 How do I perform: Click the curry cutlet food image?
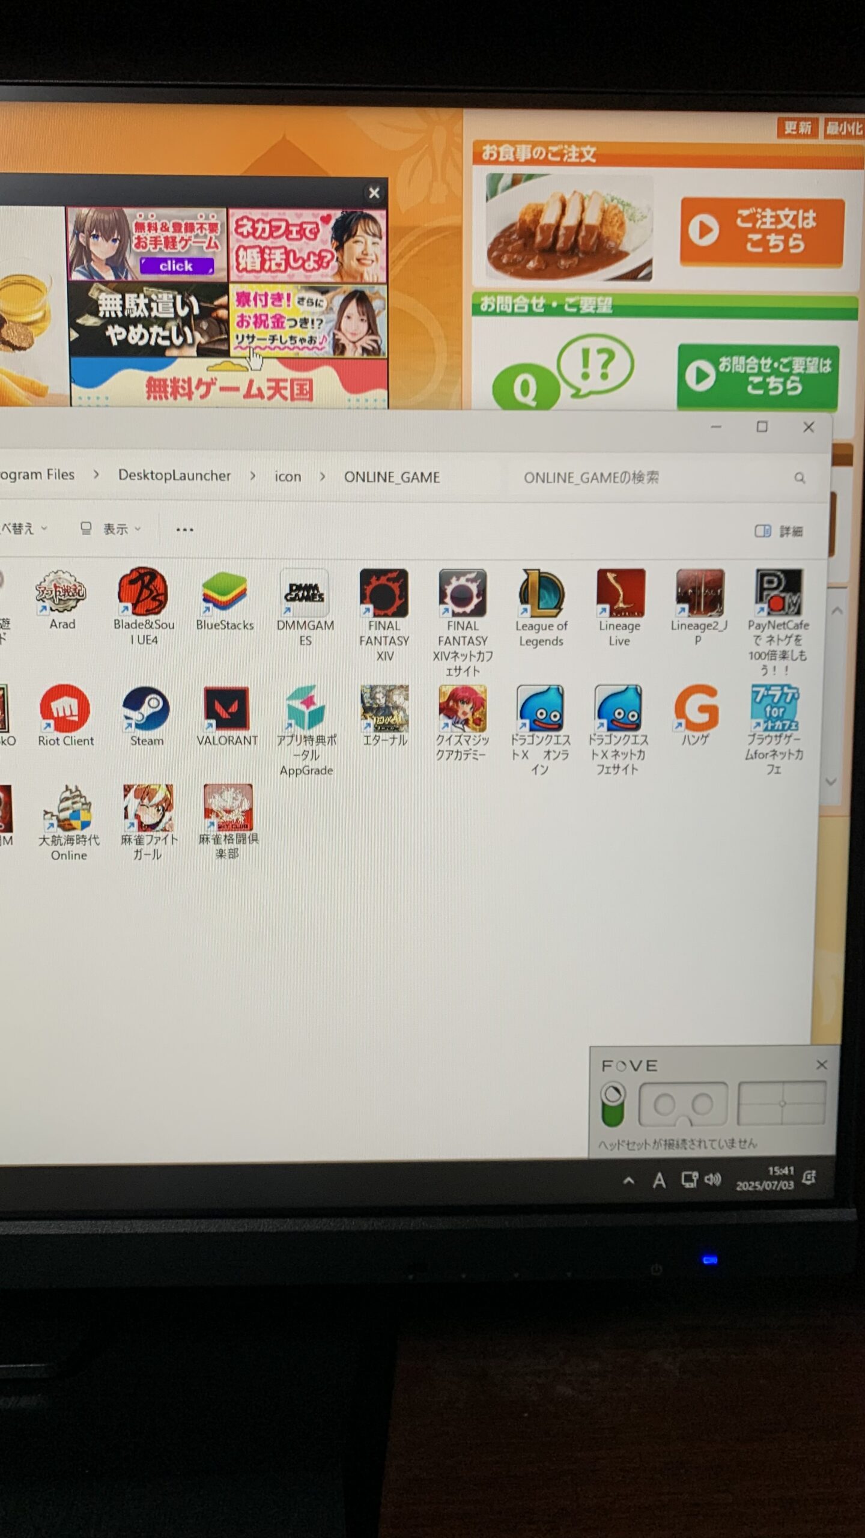click(569, 227)
